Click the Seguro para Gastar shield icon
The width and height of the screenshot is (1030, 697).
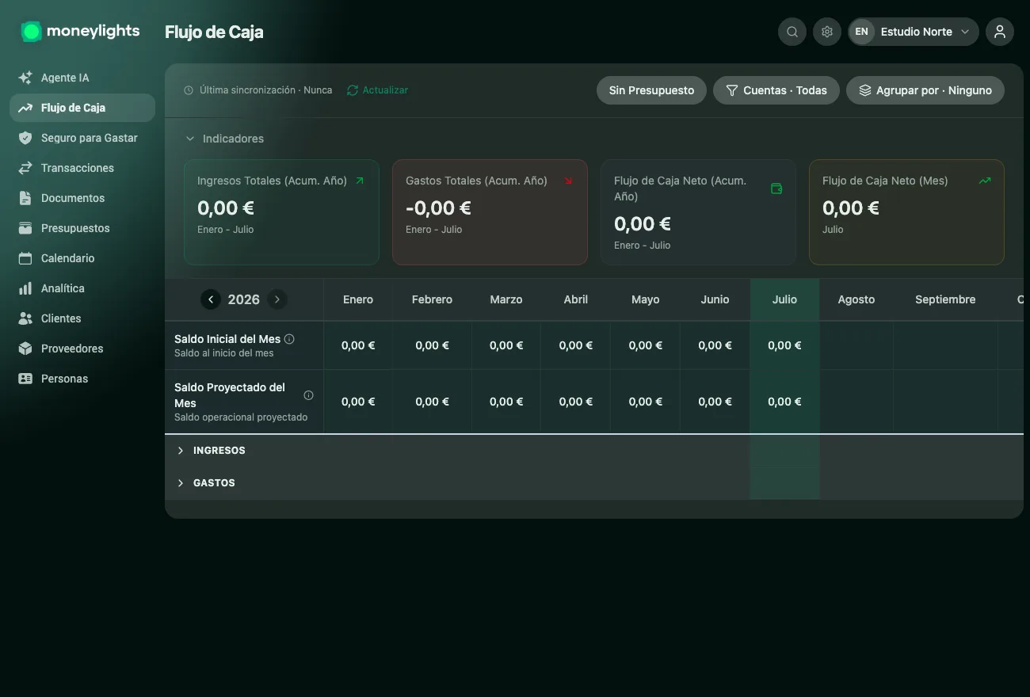click(25, 138)
